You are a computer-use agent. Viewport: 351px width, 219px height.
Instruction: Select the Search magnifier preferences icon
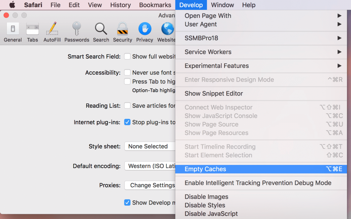tap(101, 29)
